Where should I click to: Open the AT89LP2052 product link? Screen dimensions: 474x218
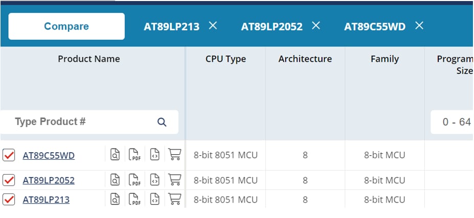49,180
